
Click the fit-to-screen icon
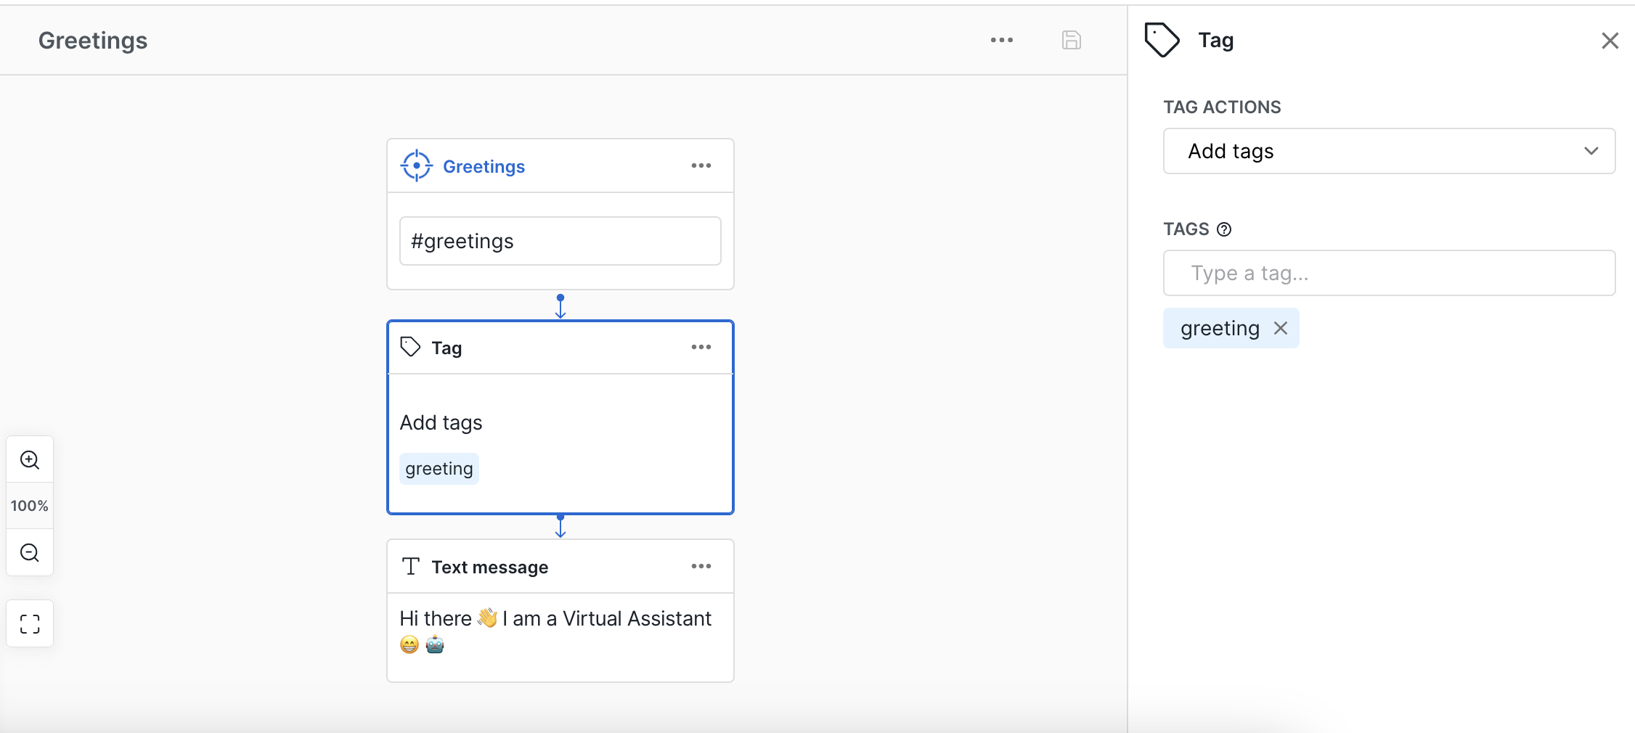pos(30,623)
